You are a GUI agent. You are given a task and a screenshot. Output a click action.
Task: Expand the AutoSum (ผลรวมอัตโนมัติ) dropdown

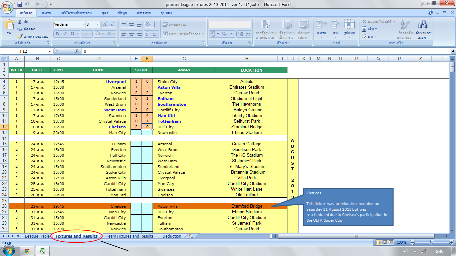coord(394,22)
